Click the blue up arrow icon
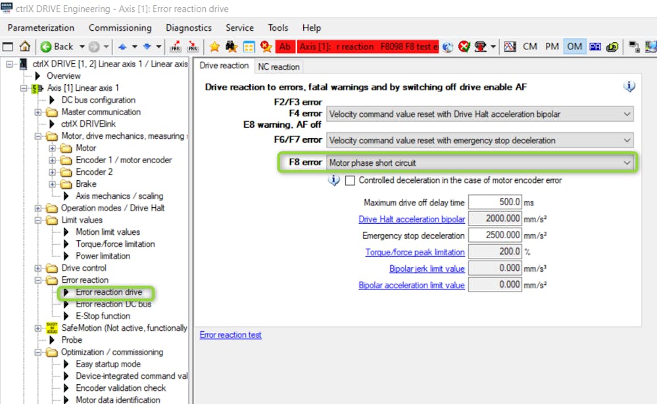This screenshot has height=404, width=657. (x=122, y=47)
